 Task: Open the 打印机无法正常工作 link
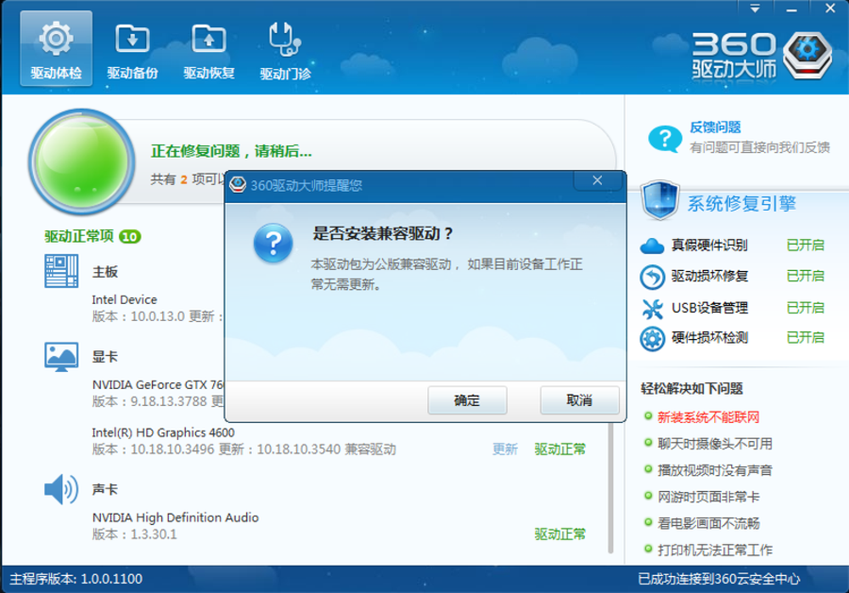tap(715, 550)
